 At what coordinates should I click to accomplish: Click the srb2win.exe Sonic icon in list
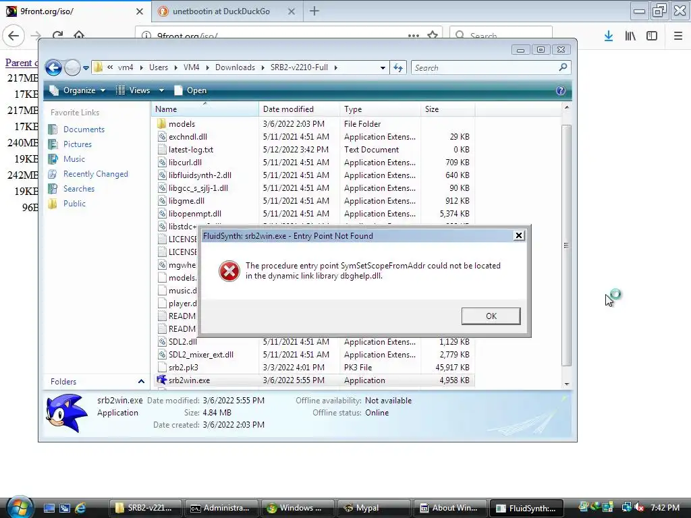[x=162, y=380]
